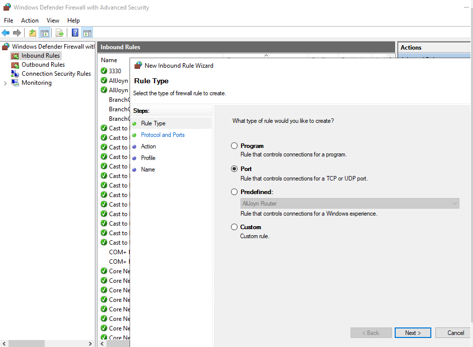This screenshot has width=473, height=347.
Task: Open the AllJoyn Router predefined dropdown
Action: click(349, 203)
